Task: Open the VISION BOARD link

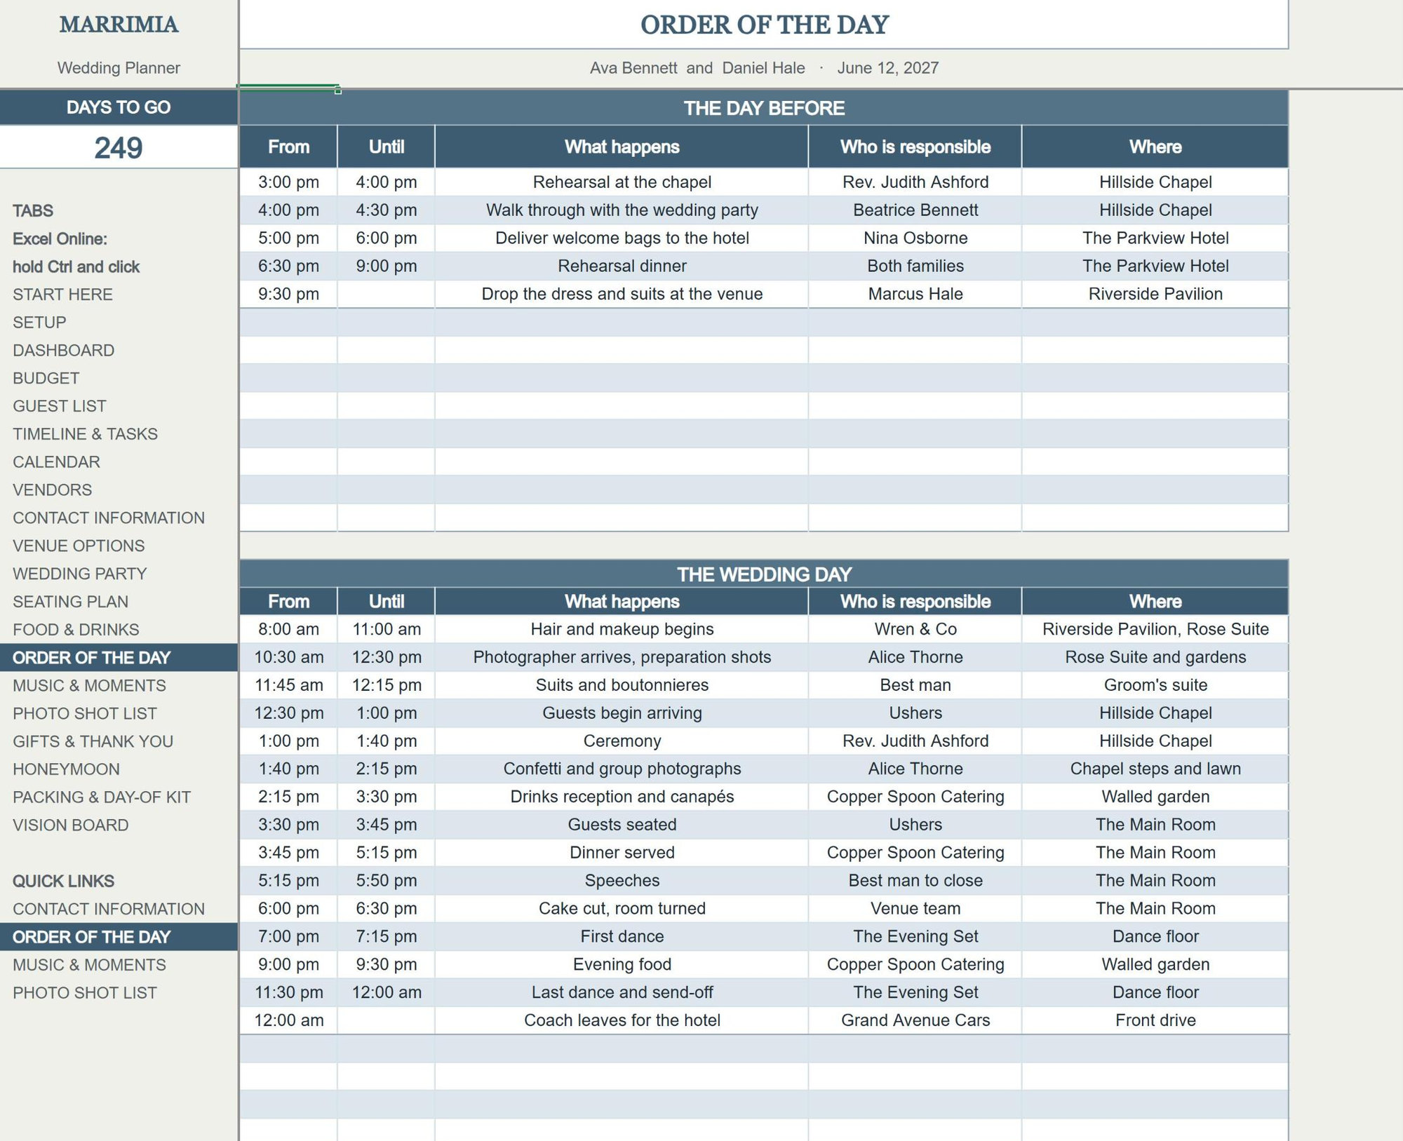Action: 70,825
